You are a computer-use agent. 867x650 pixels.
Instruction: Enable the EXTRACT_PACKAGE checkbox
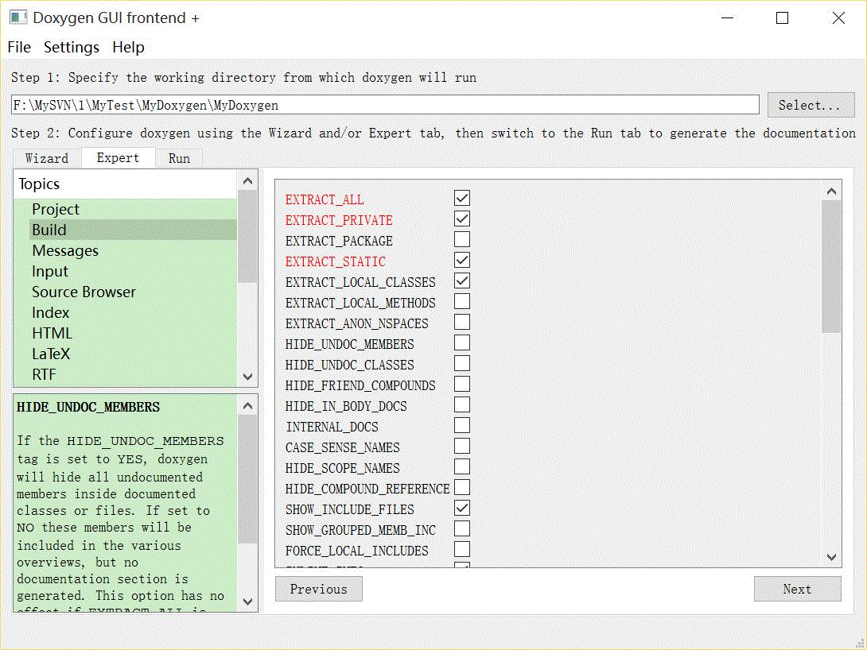[x=462, y=240]
